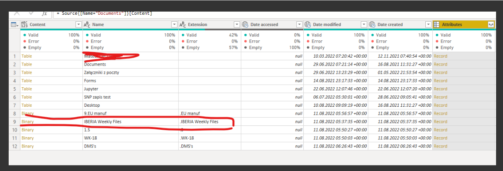Select date modified '06.07.2022 05:30:01 +00:00' cell
Viewport: 503px width, 171px height.
[335, 97]
